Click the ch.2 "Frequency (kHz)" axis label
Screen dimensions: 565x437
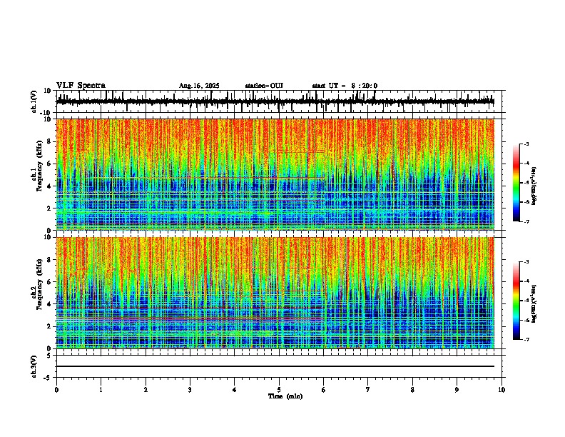pos(39,284)
